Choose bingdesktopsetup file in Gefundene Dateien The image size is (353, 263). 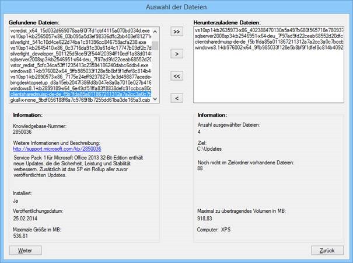pyautogui.click(x=80, y=82)
